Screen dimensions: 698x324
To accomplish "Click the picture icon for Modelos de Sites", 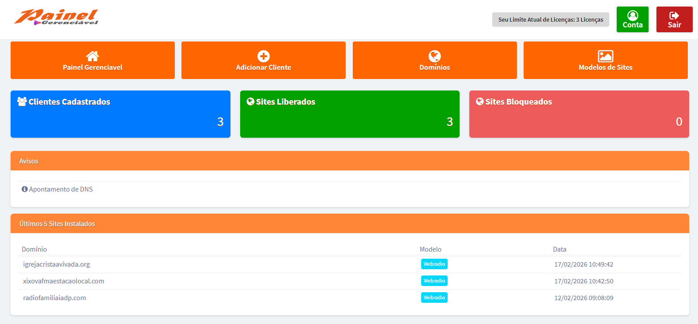I will [605, 56].
